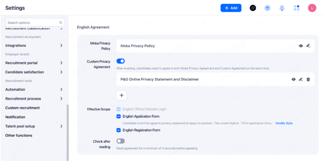Expand the Integrations sidebar section
The image size is (323, 161).
pos(61,45)
